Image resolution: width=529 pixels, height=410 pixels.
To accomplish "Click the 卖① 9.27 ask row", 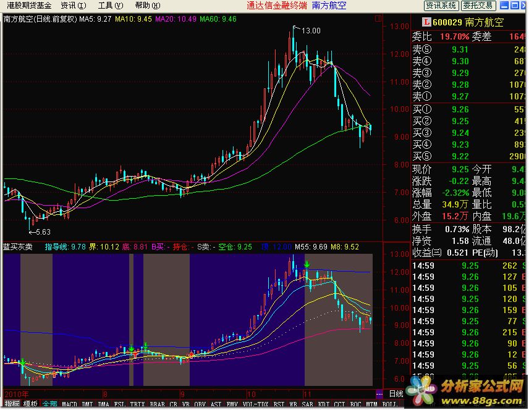I will point(468,96).
